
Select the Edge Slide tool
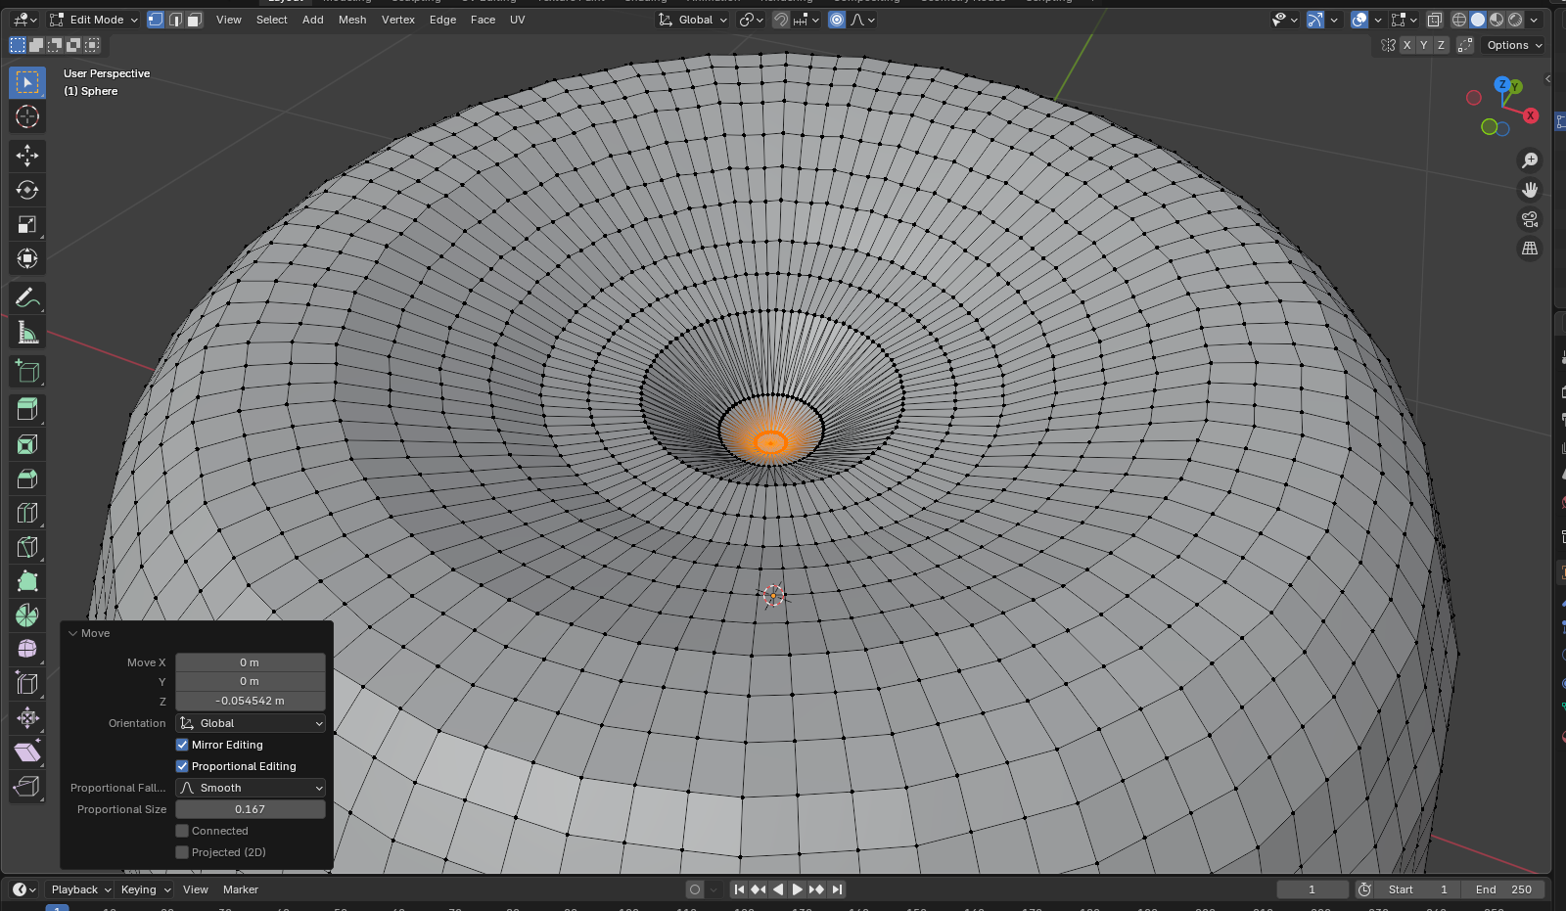pos(27,684)
